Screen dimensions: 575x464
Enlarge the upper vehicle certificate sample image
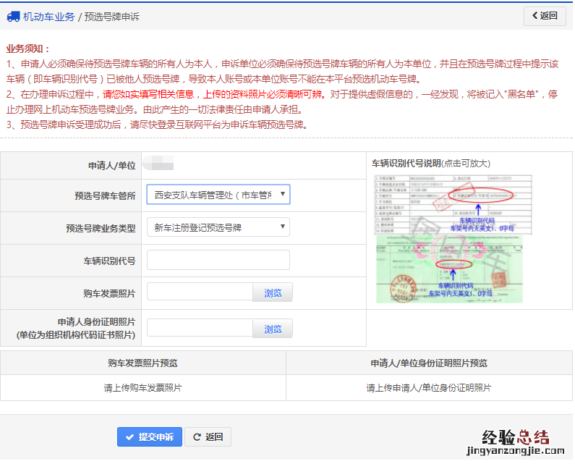tap(453, 204)
